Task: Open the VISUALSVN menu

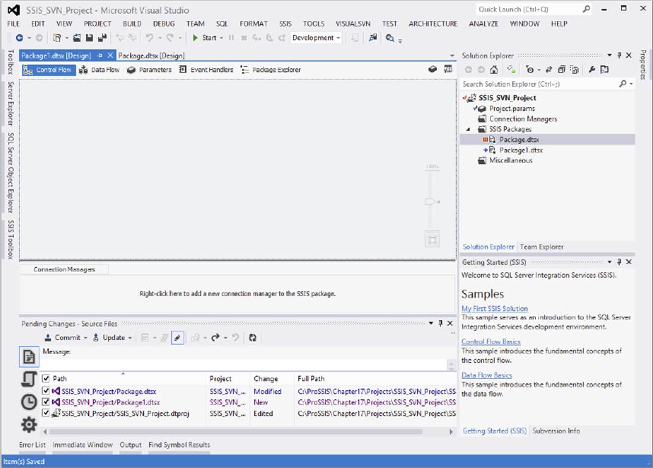Action: [x=353, y=24]
